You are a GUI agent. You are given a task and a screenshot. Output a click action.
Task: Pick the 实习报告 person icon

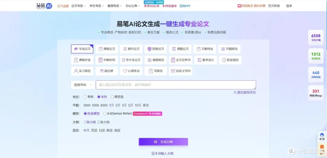(76, 71)
